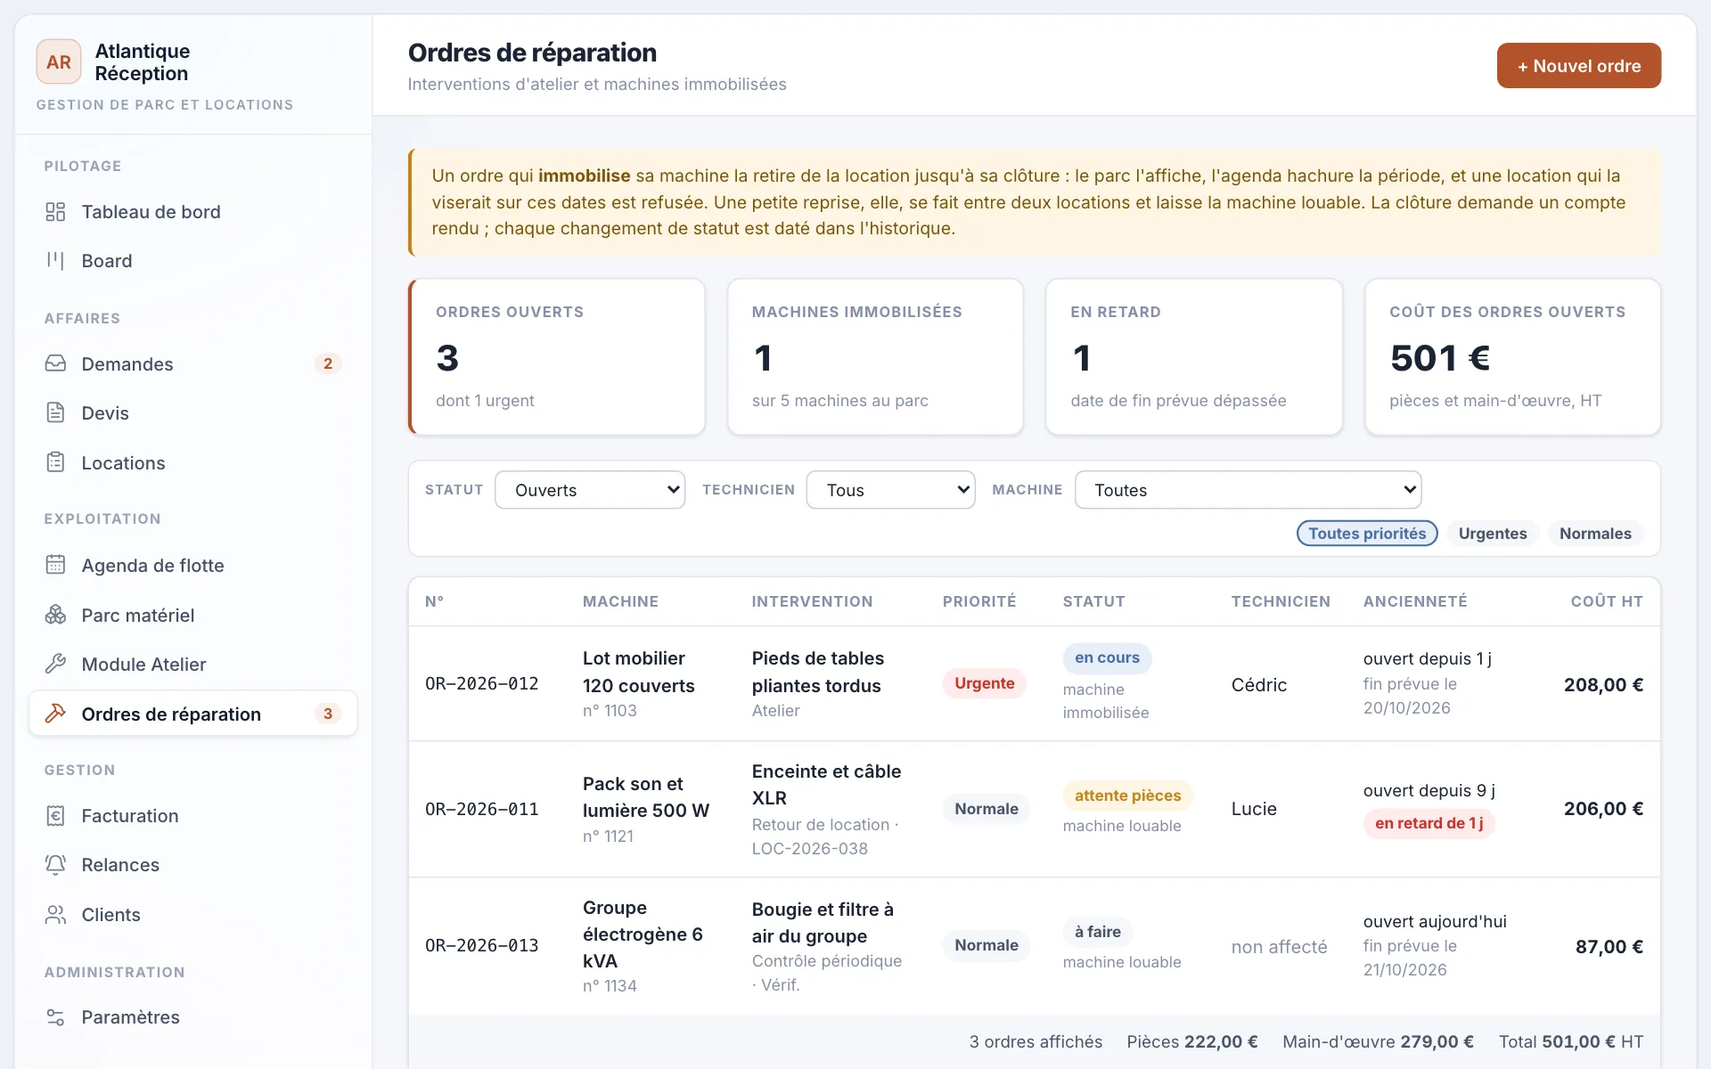This screenshot has width=1711, height=1069.
Task: Create a new order with Nouvel ordre
Action: (x=1578, y=66)
